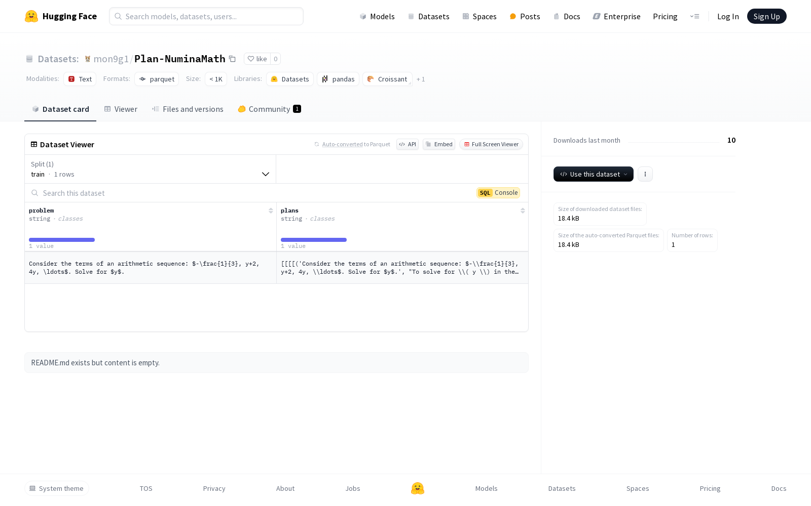This screenshot has width=811, height=506.
Task: Open the SQL Console
Action: tap(498, 193)
